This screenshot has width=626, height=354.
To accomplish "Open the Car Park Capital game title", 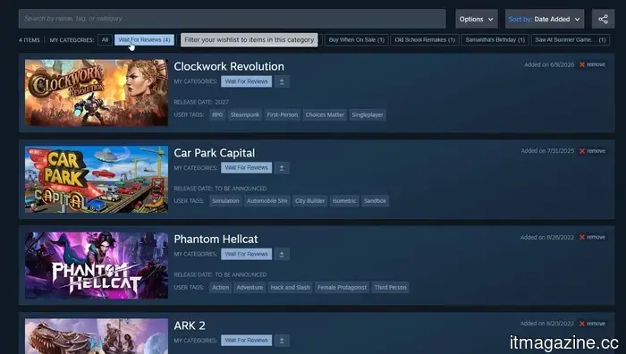I will (x=214, y=153).
